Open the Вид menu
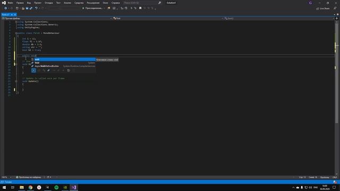 tap(29, 3)
